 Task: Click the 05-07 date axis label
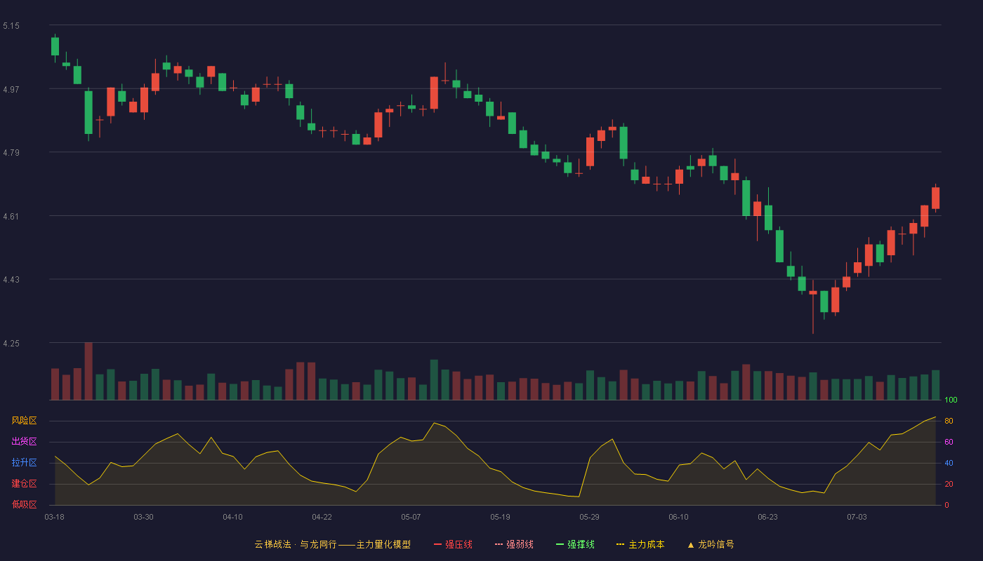pos(411,517)
